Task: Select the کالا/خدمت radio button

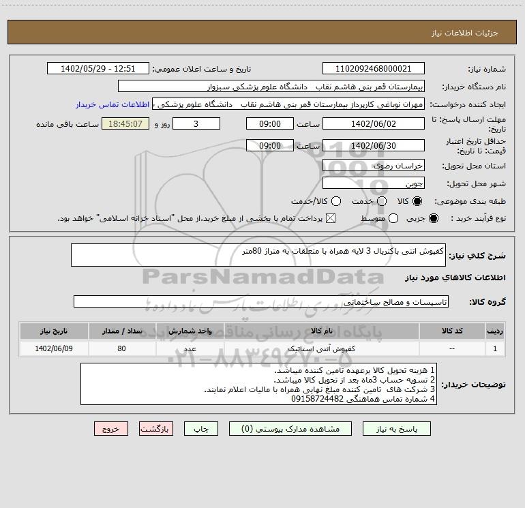Action: [336, 201]
